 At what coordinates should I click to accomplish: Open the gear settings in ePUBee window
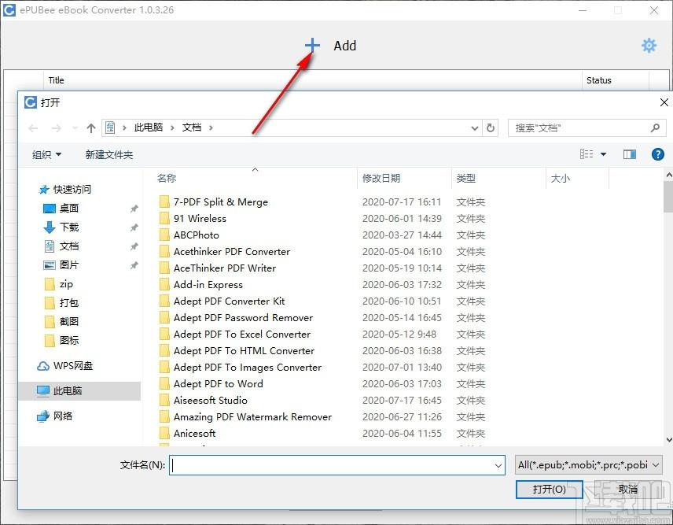pos(649,45)
